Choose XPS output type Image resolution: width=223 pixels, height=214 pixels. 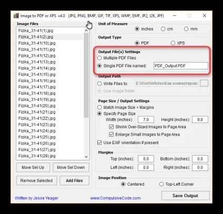point(173,43)
